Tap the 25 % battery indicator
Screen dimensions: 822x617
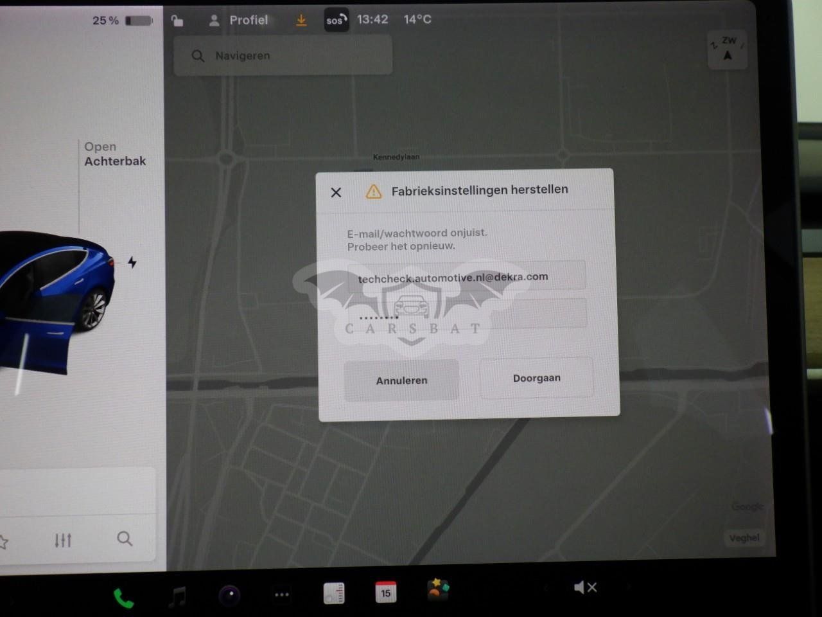tap(122, 21)
